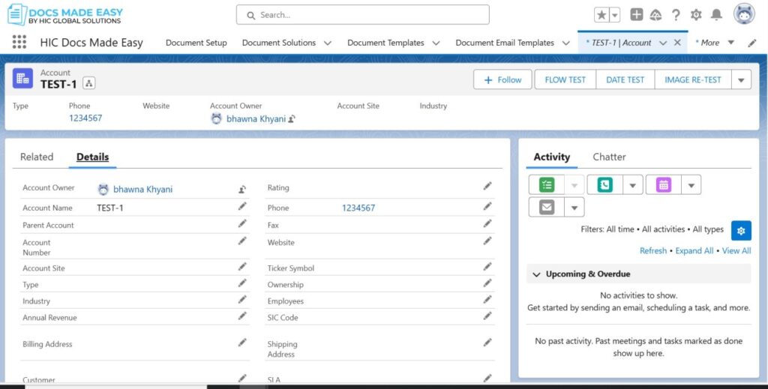The width and height of the screenshot is (768, 389).
Task: Open the Setup gear icon
Action: (696, 15)
